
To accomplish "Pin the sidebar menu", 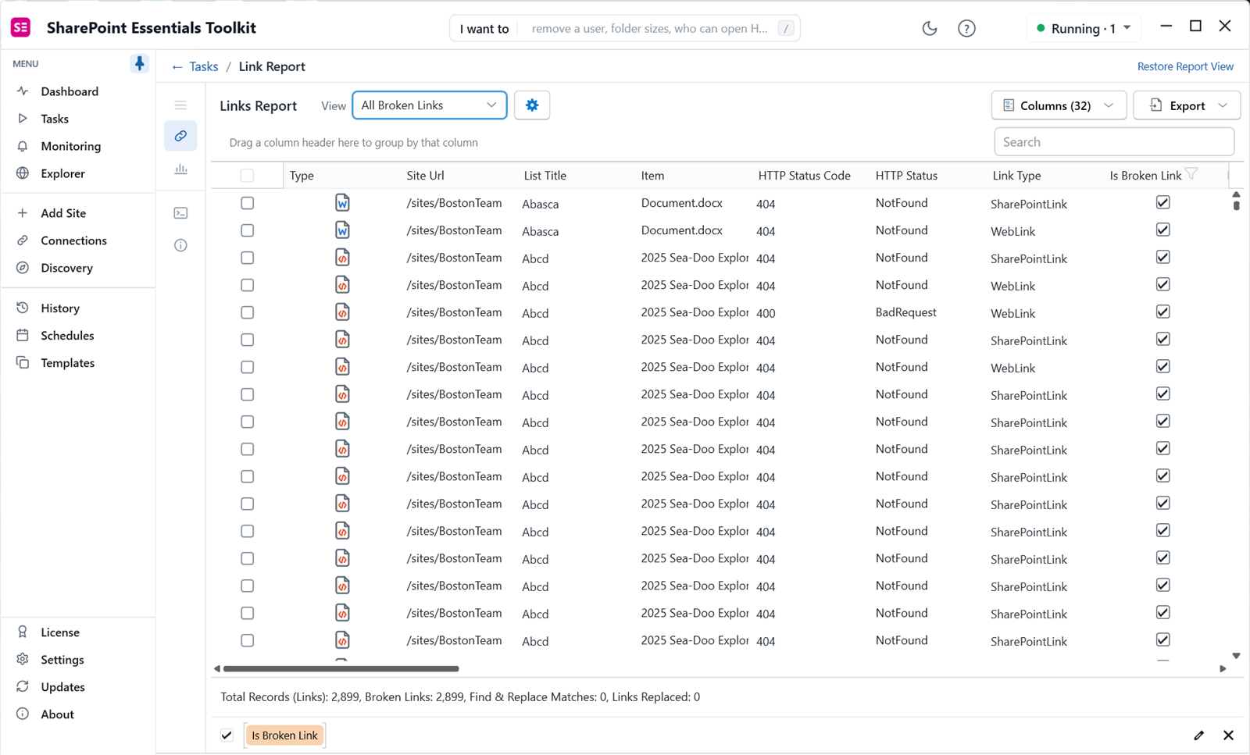I will pos(139,63).
